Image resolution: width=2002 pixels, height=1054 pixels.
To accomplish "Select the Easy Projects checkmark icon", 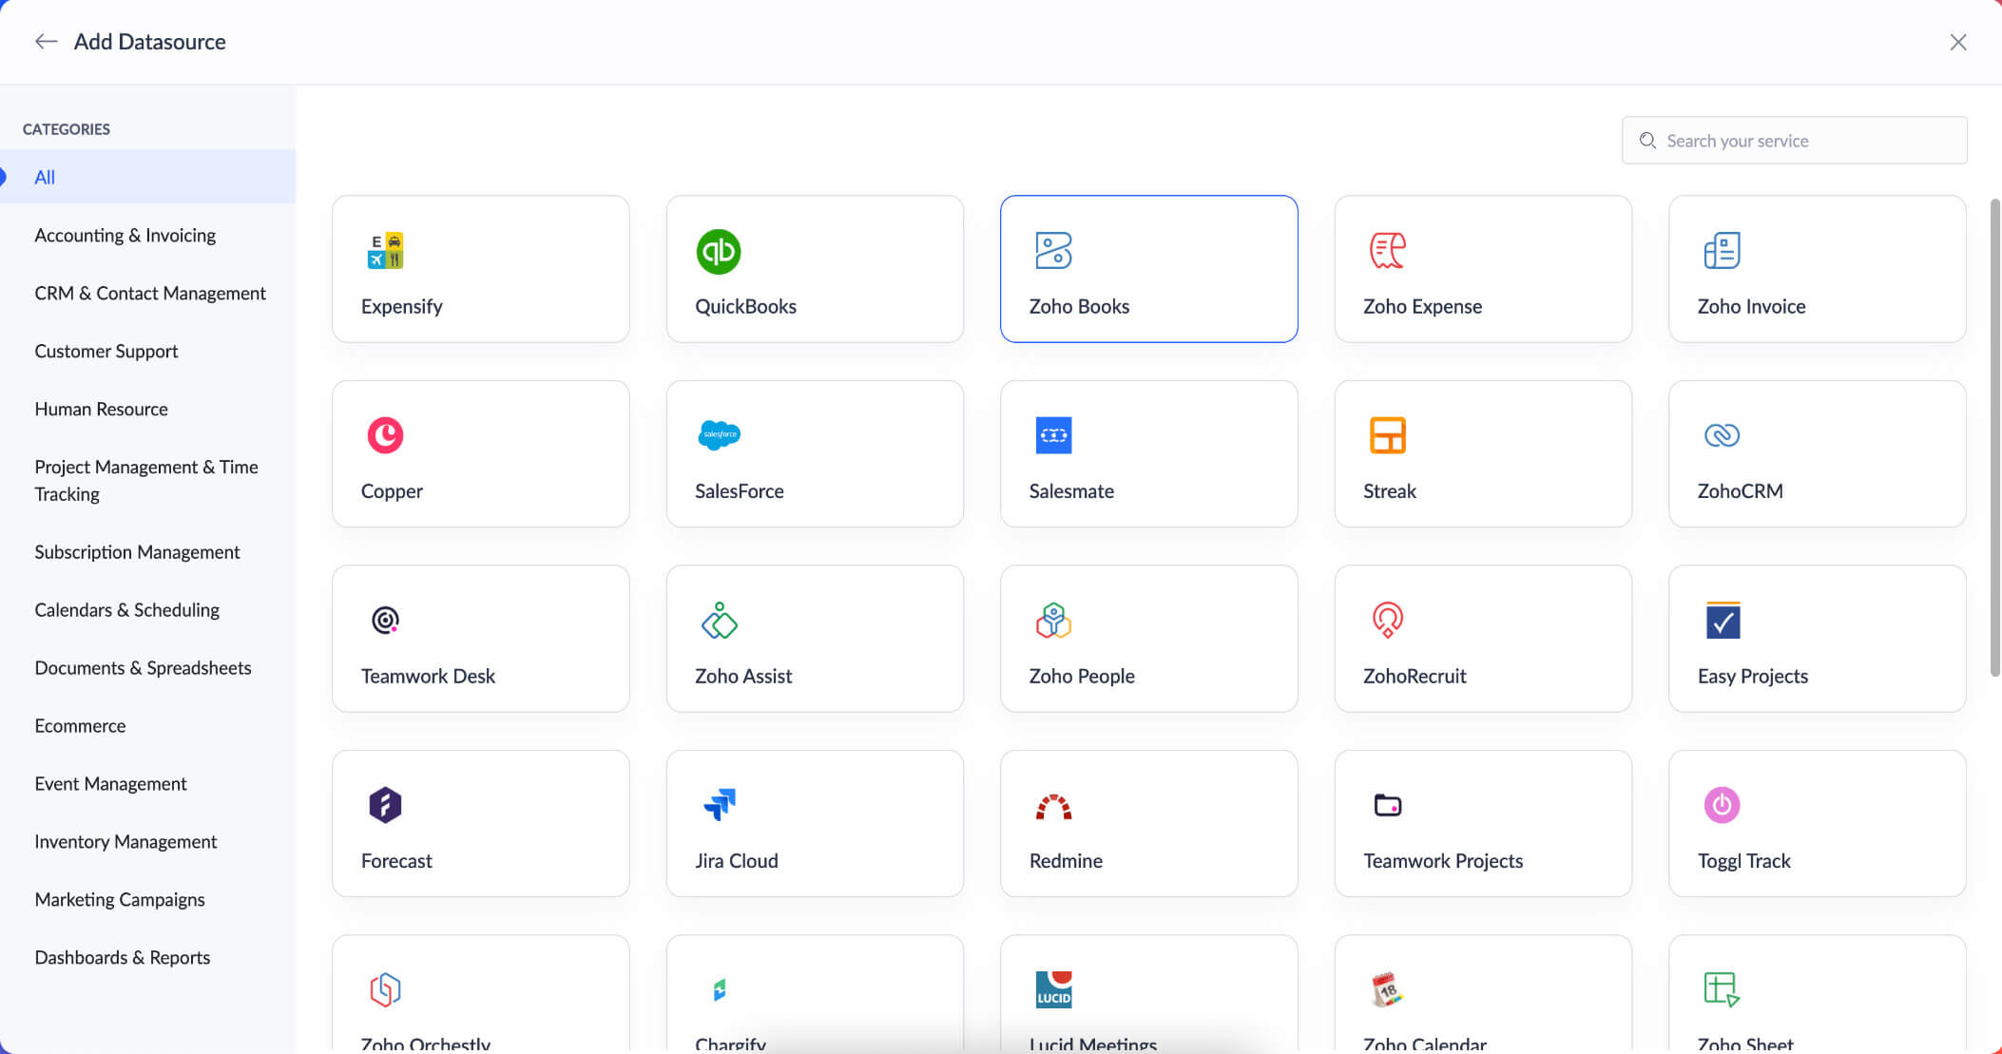I will click(x=1723, y=621).
